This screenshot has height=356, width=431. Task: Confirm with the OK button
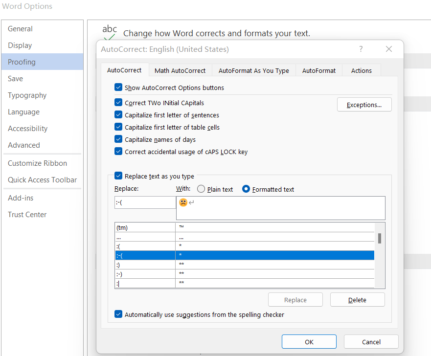tap(309, 342)
